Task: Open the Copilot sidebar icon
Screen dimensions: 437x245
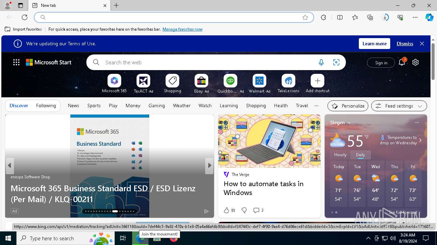Action: 429,17
